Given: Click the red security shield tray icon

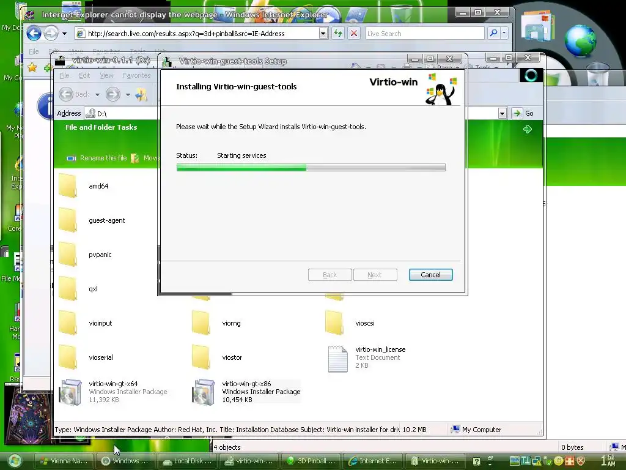Looking at the screenshot, I should 581,461.
